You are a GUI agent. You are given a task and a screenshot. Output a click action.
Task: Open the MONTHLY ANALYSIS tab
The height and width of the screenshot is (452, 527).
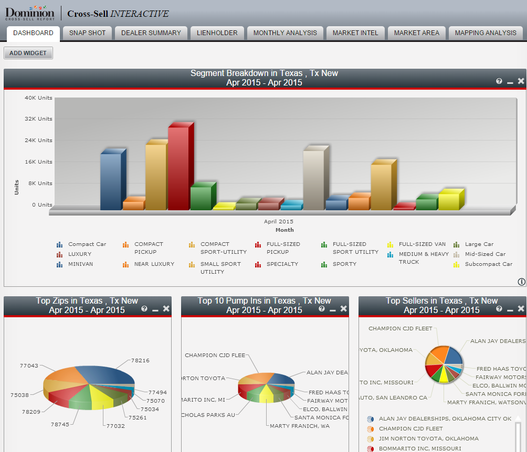[x=285, y=33]
